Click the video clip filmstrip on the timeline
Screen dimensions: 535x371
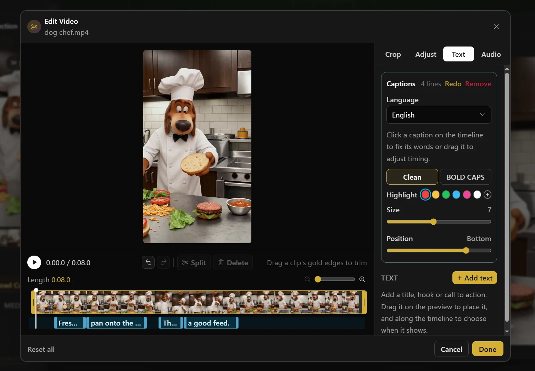(199, 302)
